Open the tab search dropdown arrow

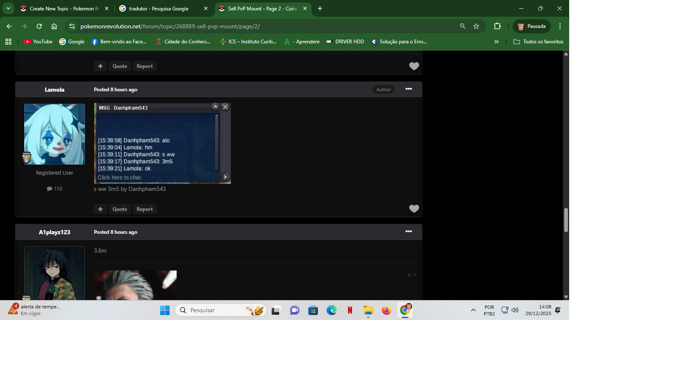click(x=8, y=8)
